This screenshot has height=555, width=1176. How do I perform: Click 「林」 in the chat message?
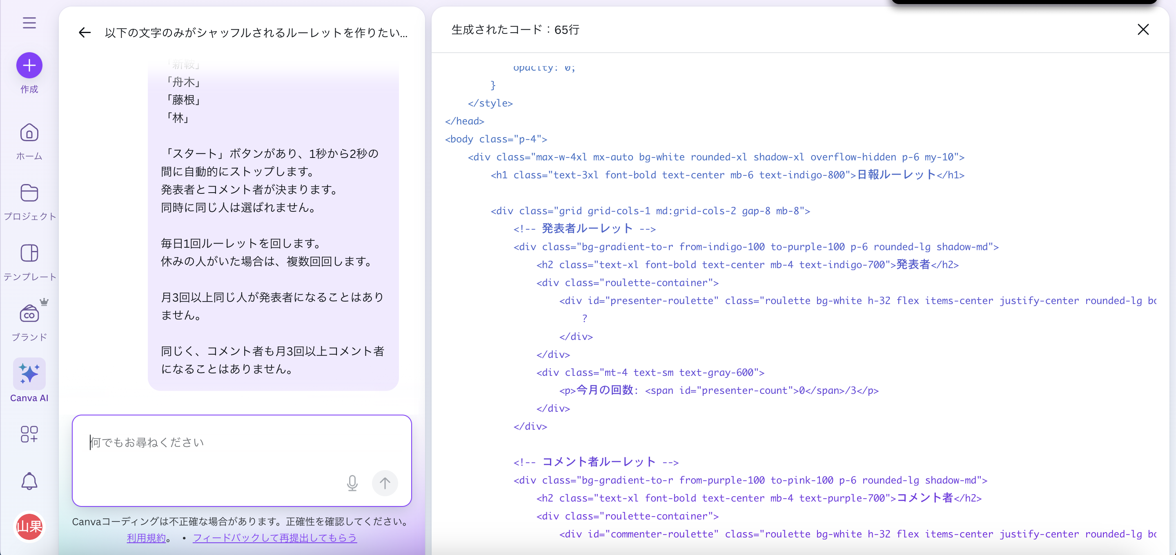click(177, 118)
